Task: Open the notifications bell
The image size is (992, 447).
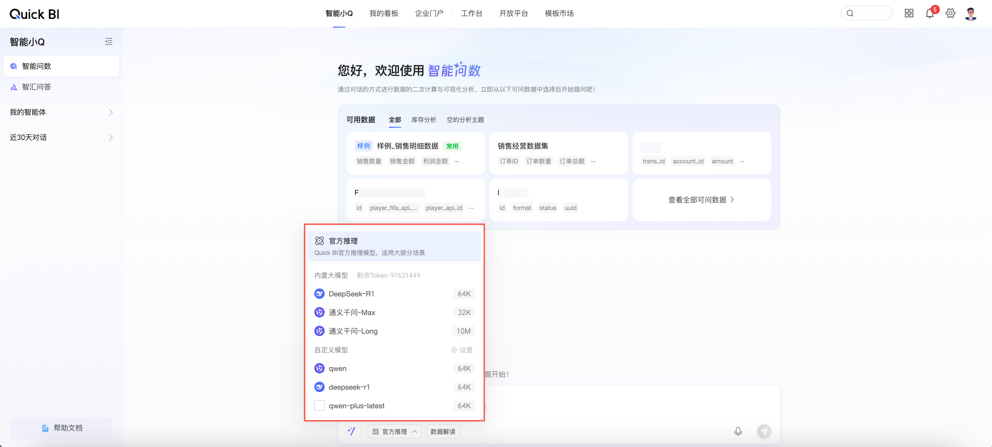Action: [929, 13]
